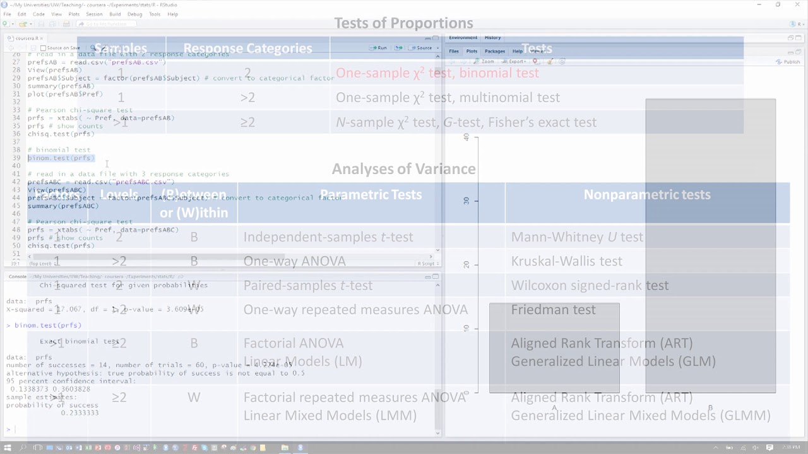Click the Refresh plot icon
This screenshot has width=808, height=454.
pos(562,62)
